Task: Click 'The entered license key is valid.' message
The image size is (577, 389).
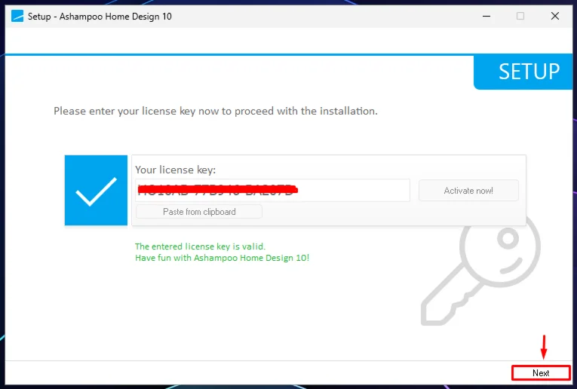Action: point(200,247)
